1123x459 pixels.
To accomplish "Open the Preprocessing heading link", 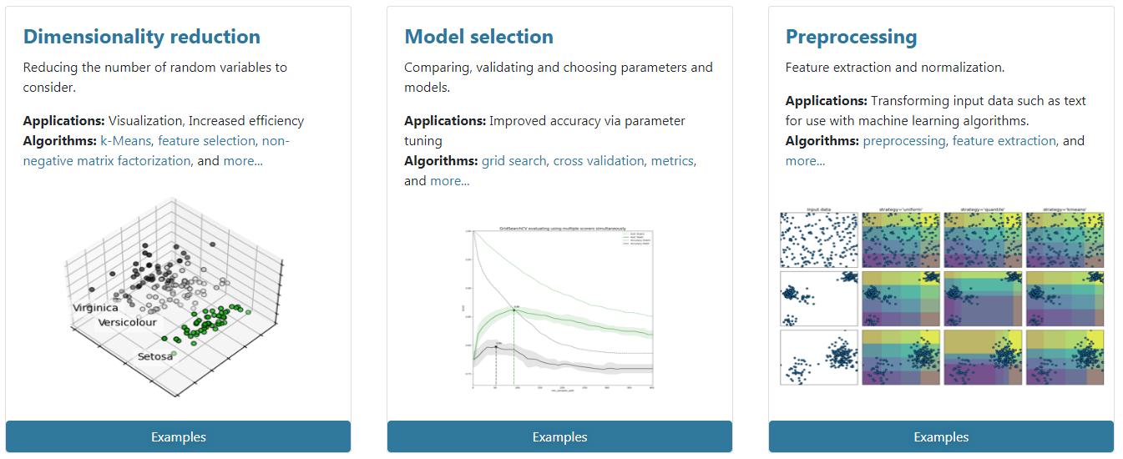I will (x=852, y=37).
